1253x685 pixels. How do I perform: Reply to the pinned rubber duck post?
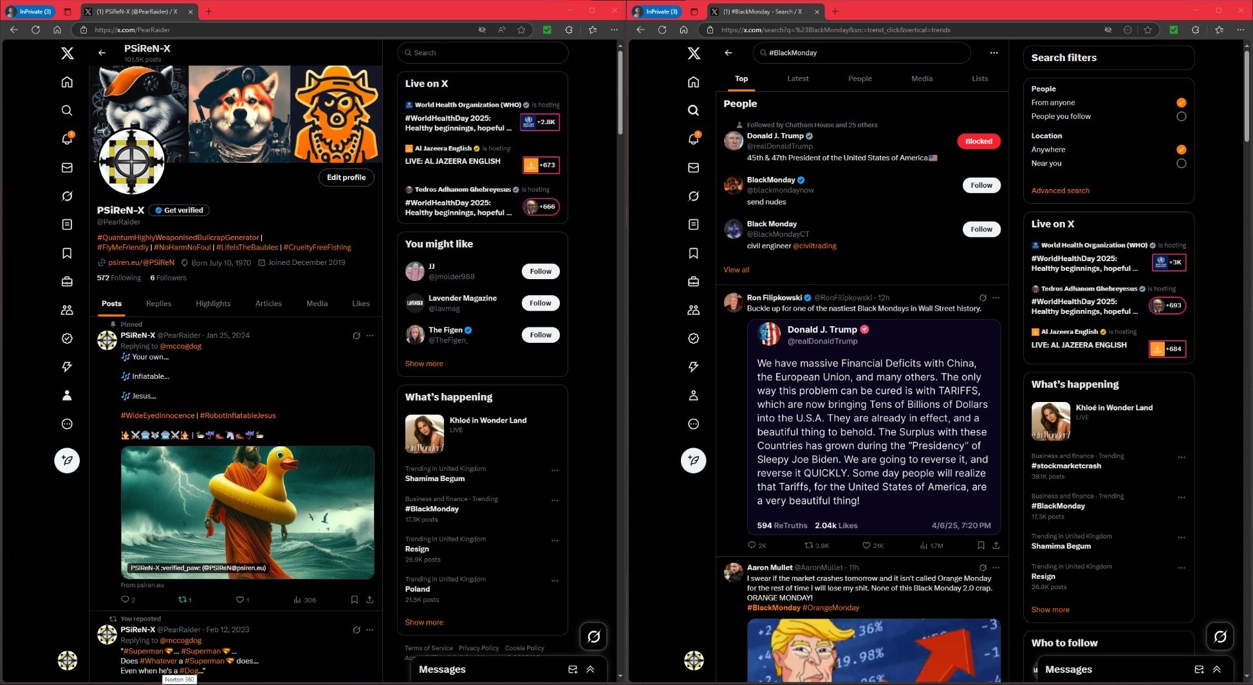[x=127, y=599]
